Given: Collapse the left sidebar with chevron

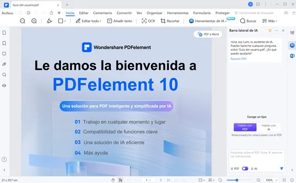Looking at the screenshot, I should click(4, 170).
